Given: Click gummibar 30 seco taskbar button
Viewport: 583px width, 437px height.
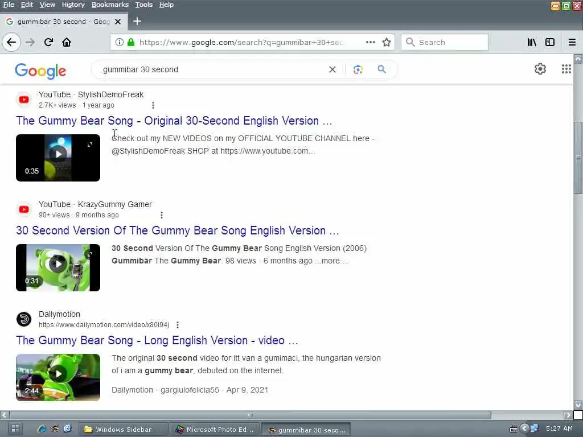Looking at the screenshot, I should (306, 430).
